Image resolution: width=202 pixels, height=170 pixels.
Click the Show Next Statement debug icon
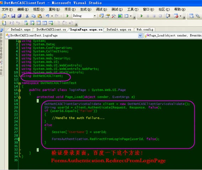pyautogui.click(x=168, y=16)
